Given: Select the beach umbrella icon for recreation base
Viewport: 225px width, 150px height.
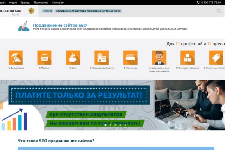Looking at the screenshot, I should tap(16, 57).
